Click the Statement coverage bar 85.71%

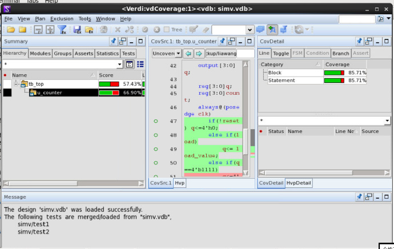(x=334, y=81)
